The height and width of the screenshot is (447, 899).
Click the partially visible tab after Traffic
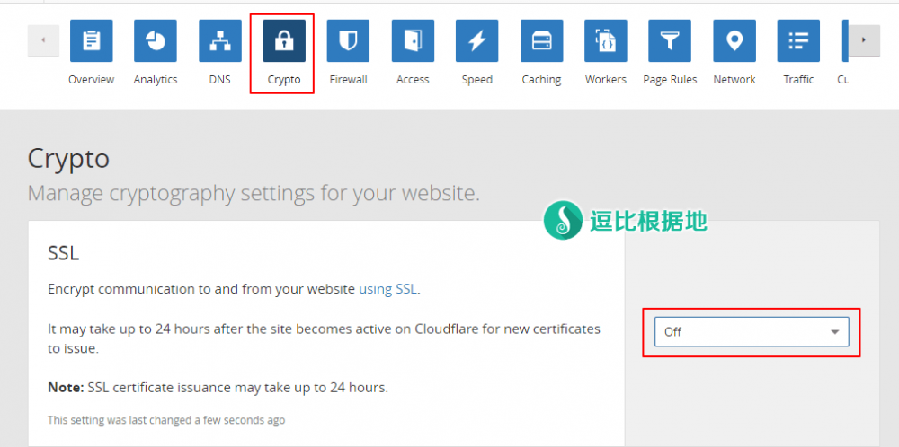pyautogui.click(x=844, y=54)
